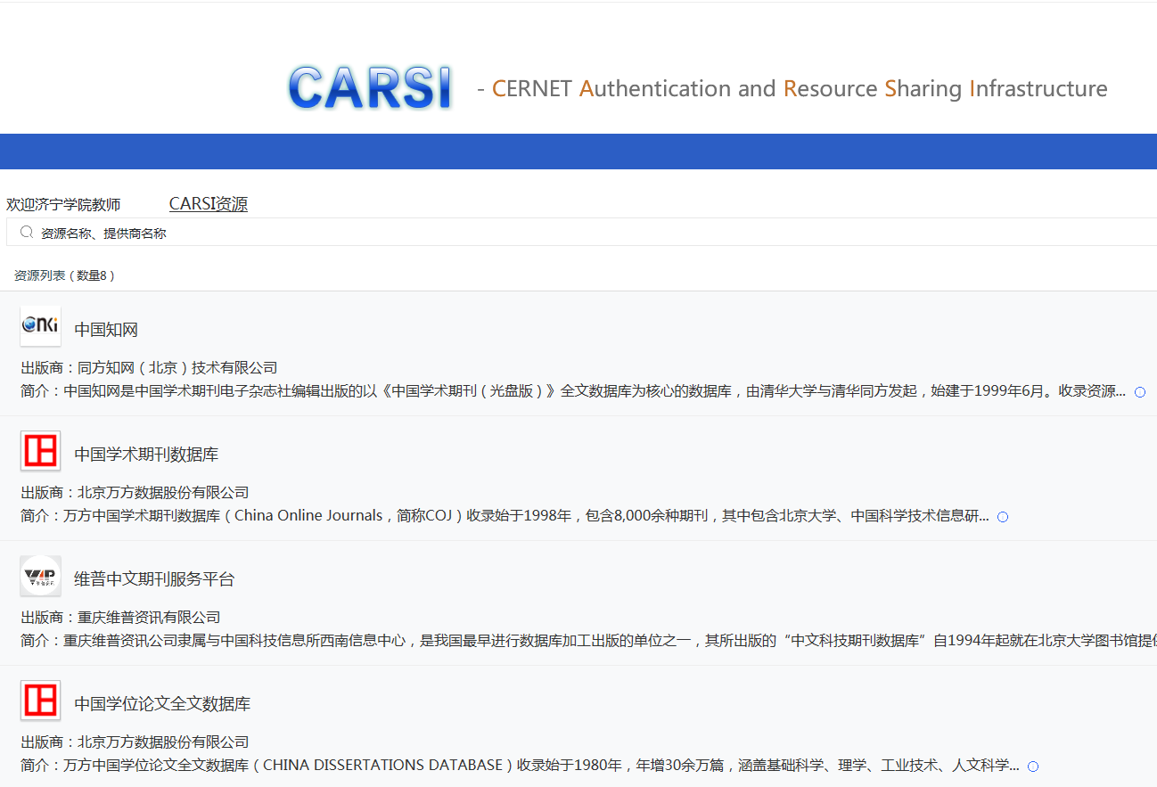Viewport: 1157px width, 787px height.
Task: Click the publisher line 重庆维普资讯有限公司
Action: (x=120, y=617)
